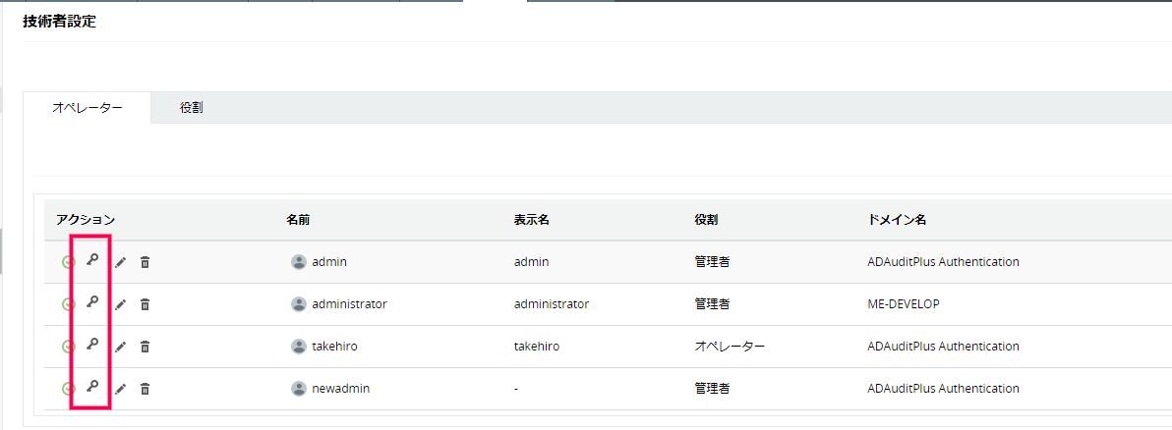Toggle the enabled status of newadmin
The image size is (1172, 430).
tap(68, 389)
